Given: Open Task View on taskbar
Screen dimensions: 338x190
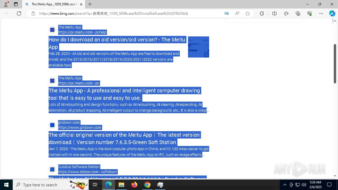Looking at the screenshot, I should tap(95, 185).
